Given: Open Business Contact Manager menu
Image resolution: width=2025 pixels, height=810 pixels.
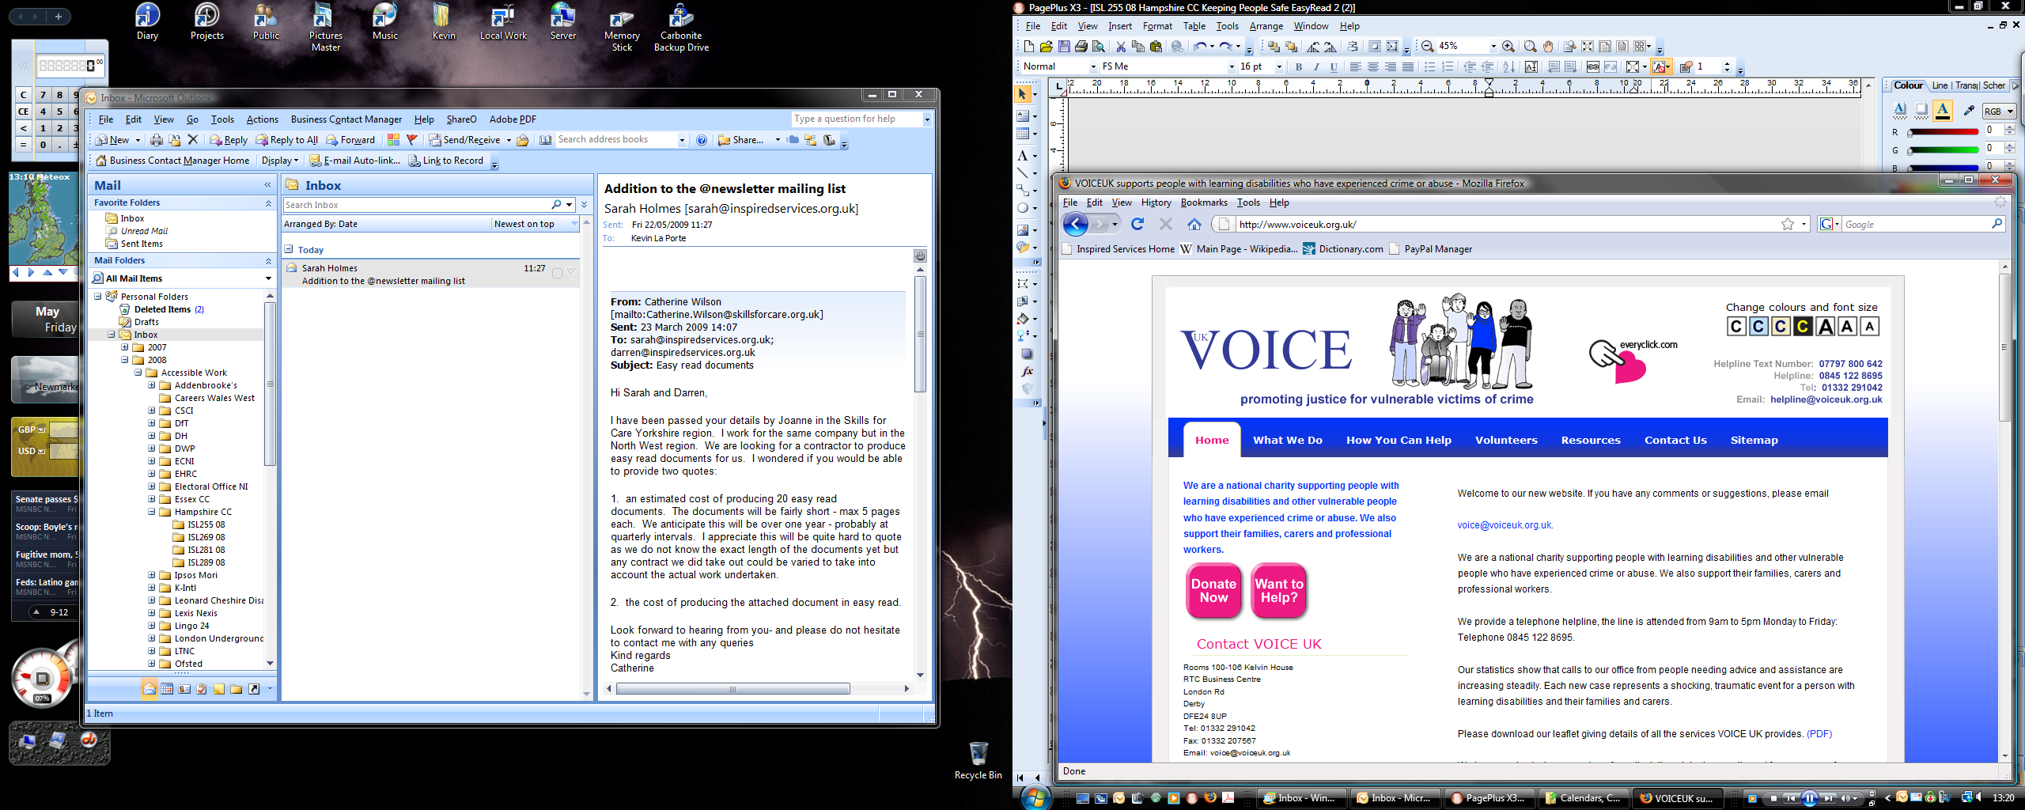Looking at the screenshot, I should pos(346,119).
